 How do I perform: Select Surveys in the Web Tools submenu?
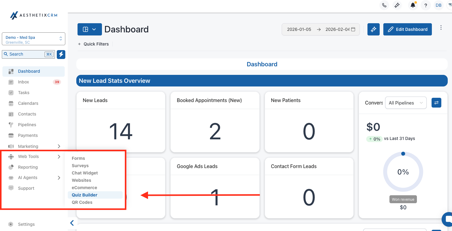(80, 166)
